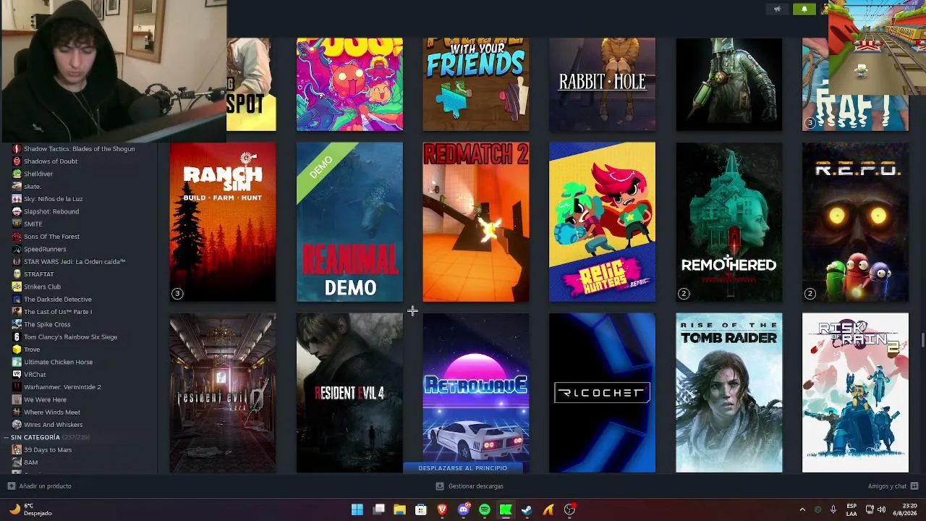Open Steam announcements megaphone icon
Image resolution: width=926 pixels, height=521 pixels.
[x=778, y=9]
